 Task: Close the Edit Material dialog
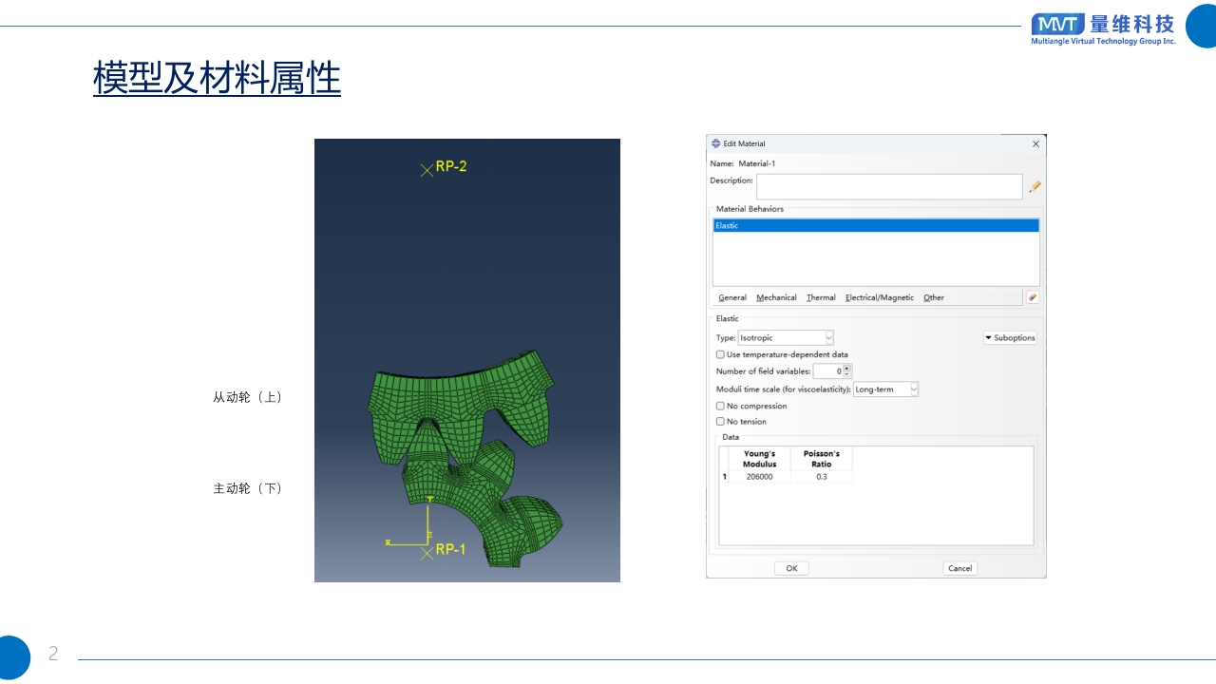[x=1035, y=143]
